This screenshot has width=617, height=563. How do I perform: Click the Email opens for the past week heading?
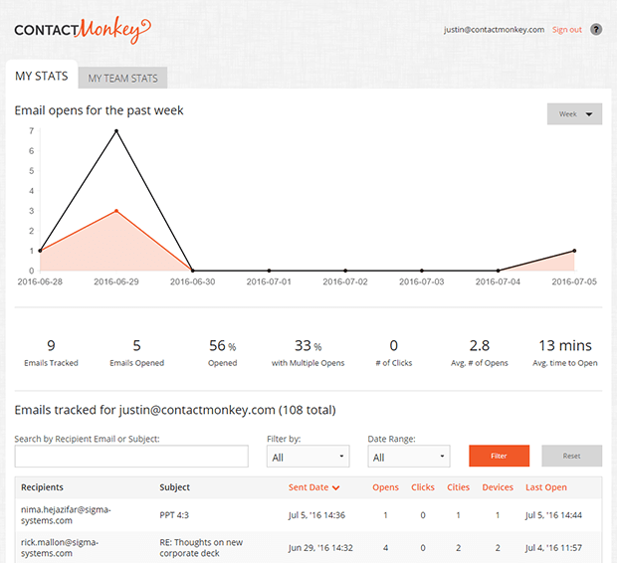pyautogui.click(x=99, y=110)
